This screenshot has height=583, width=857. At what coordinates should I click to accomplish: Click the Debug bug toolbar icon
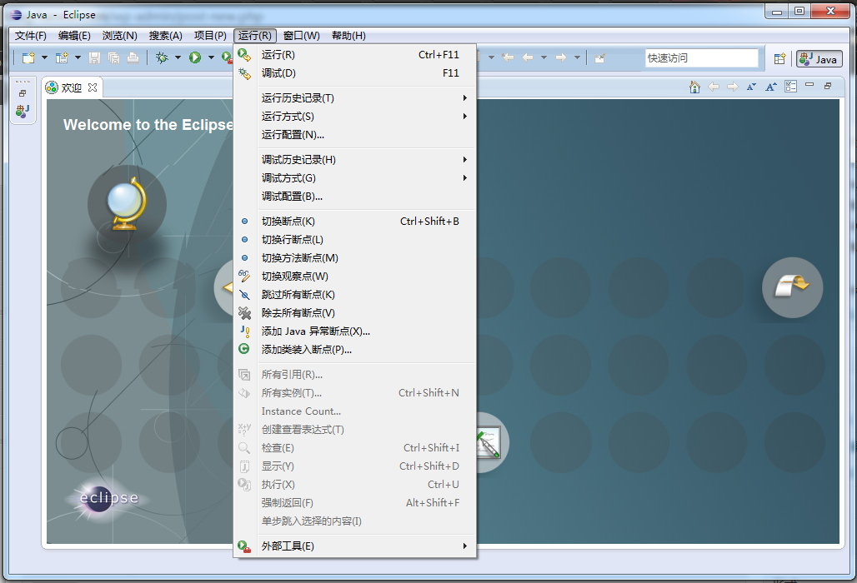coord(162,57)
